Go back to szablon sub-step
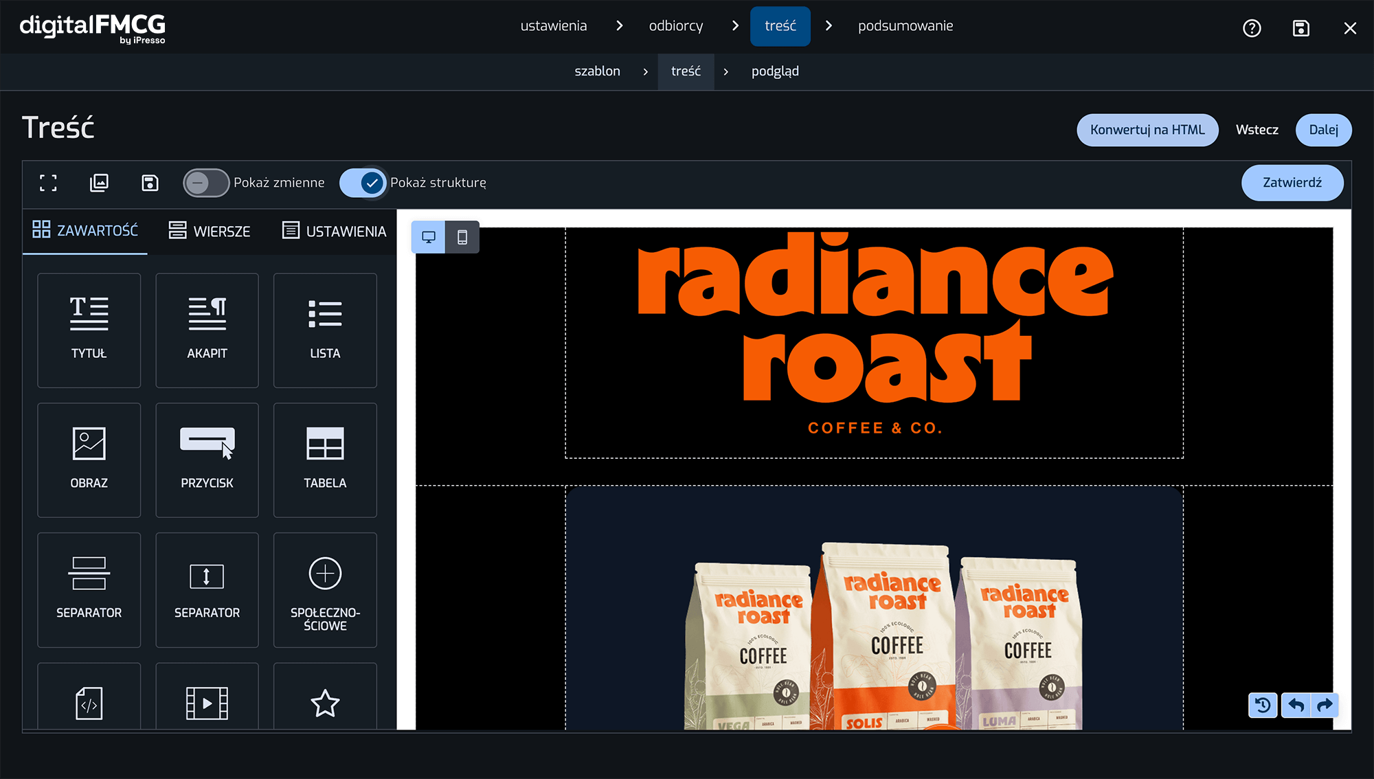1374x779 pixels. (597, 71)
